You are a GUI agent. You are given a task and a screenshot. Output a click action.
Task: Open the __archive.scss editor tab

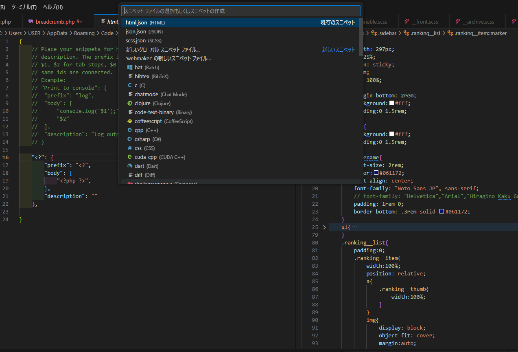(x=478, y=22)
